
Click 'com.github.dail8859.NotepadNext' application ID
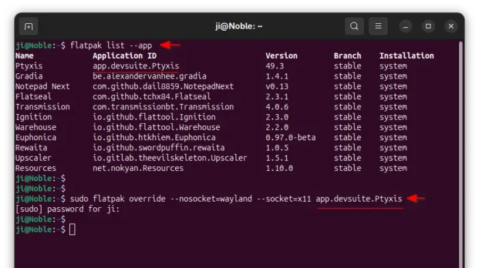163,86
